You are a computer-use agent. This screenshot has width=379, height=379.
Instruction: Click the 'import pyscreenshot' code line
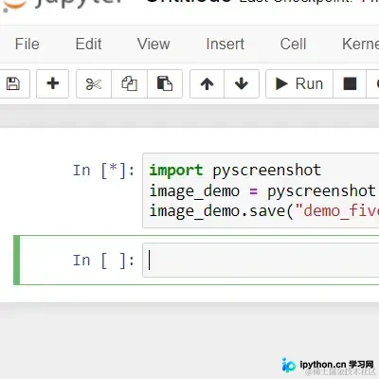click(x=235, y=171)
